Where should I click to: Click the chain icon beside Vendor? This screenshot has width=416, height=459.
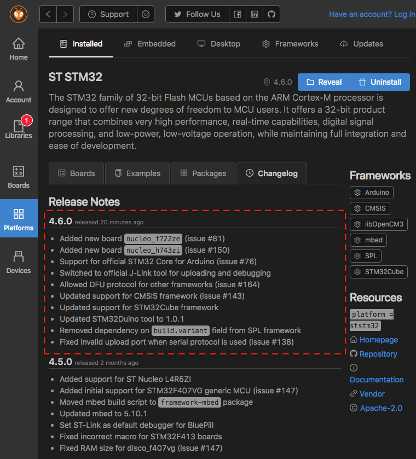pyautogui.click(x=354, y=394)
